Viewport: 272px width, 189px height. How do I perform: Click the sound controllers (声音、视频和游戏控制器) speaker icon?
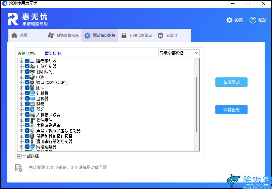(x=32, y=131)
